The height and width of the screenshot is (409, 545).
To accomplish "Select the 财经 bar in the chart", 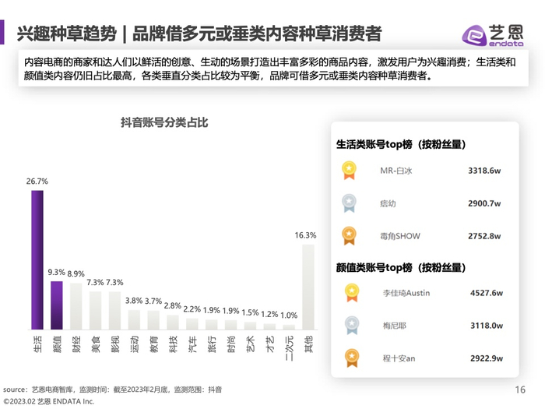I will [x=76, y=306].
